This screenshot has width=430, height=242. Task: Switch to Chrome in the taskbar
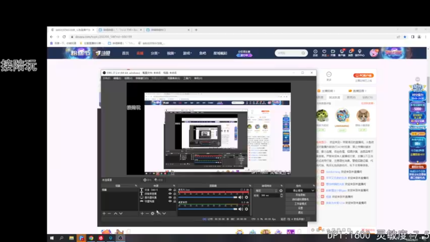pyautogui.click(x=91, y=238)
